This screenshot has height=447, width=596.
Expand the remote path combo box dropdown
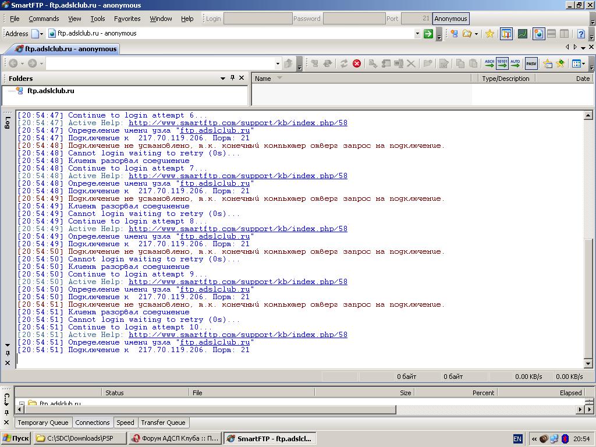[x=278, y=63]
